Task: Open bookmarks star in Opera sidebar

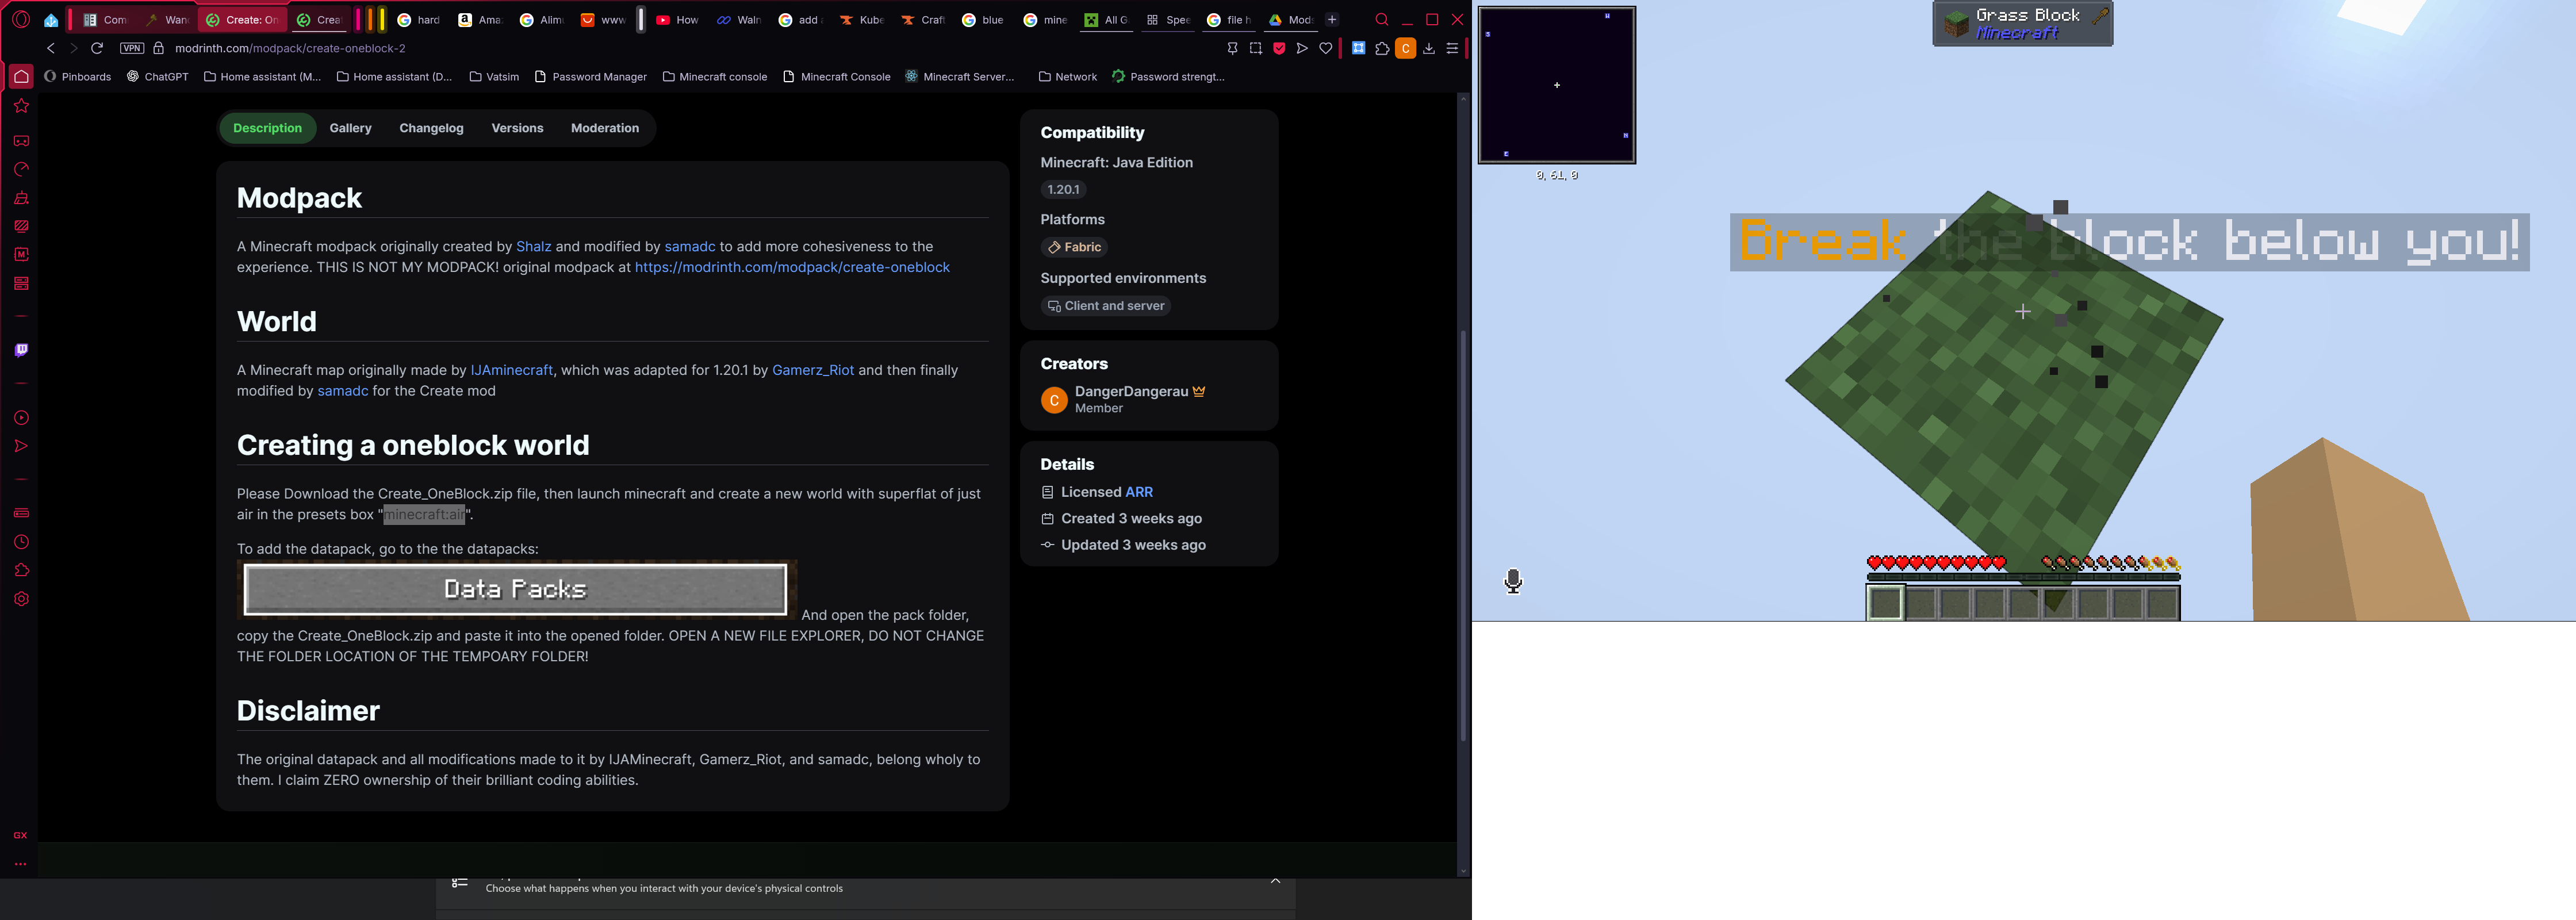Action: click(21, 106)
